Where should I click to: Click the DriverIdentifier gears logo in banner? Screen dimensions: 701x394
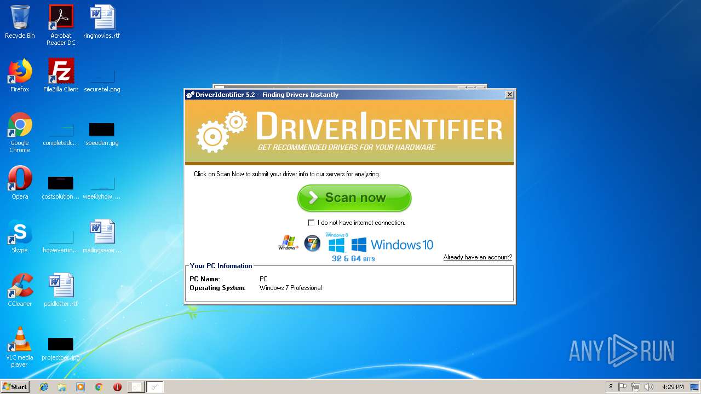pyautogui.click(x=222, y=131)
